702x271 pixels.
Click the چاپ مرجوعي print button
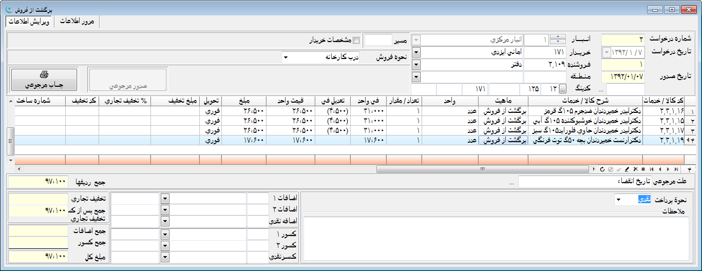click(44, 80)
